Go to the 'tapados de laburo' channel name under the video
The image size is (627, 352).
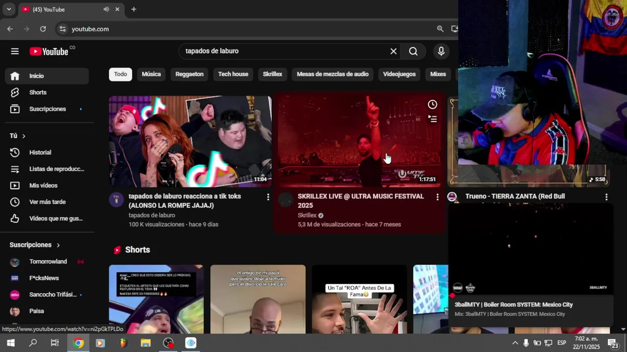coord(152,216)
